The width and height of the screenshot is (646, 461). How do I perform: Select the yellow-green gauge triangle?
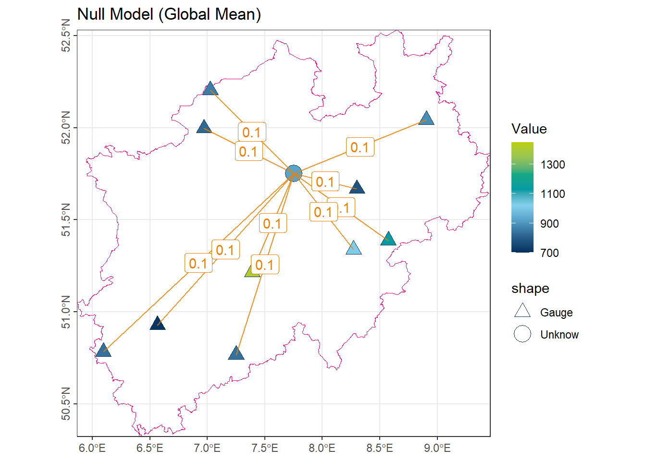tap(251, 272)
